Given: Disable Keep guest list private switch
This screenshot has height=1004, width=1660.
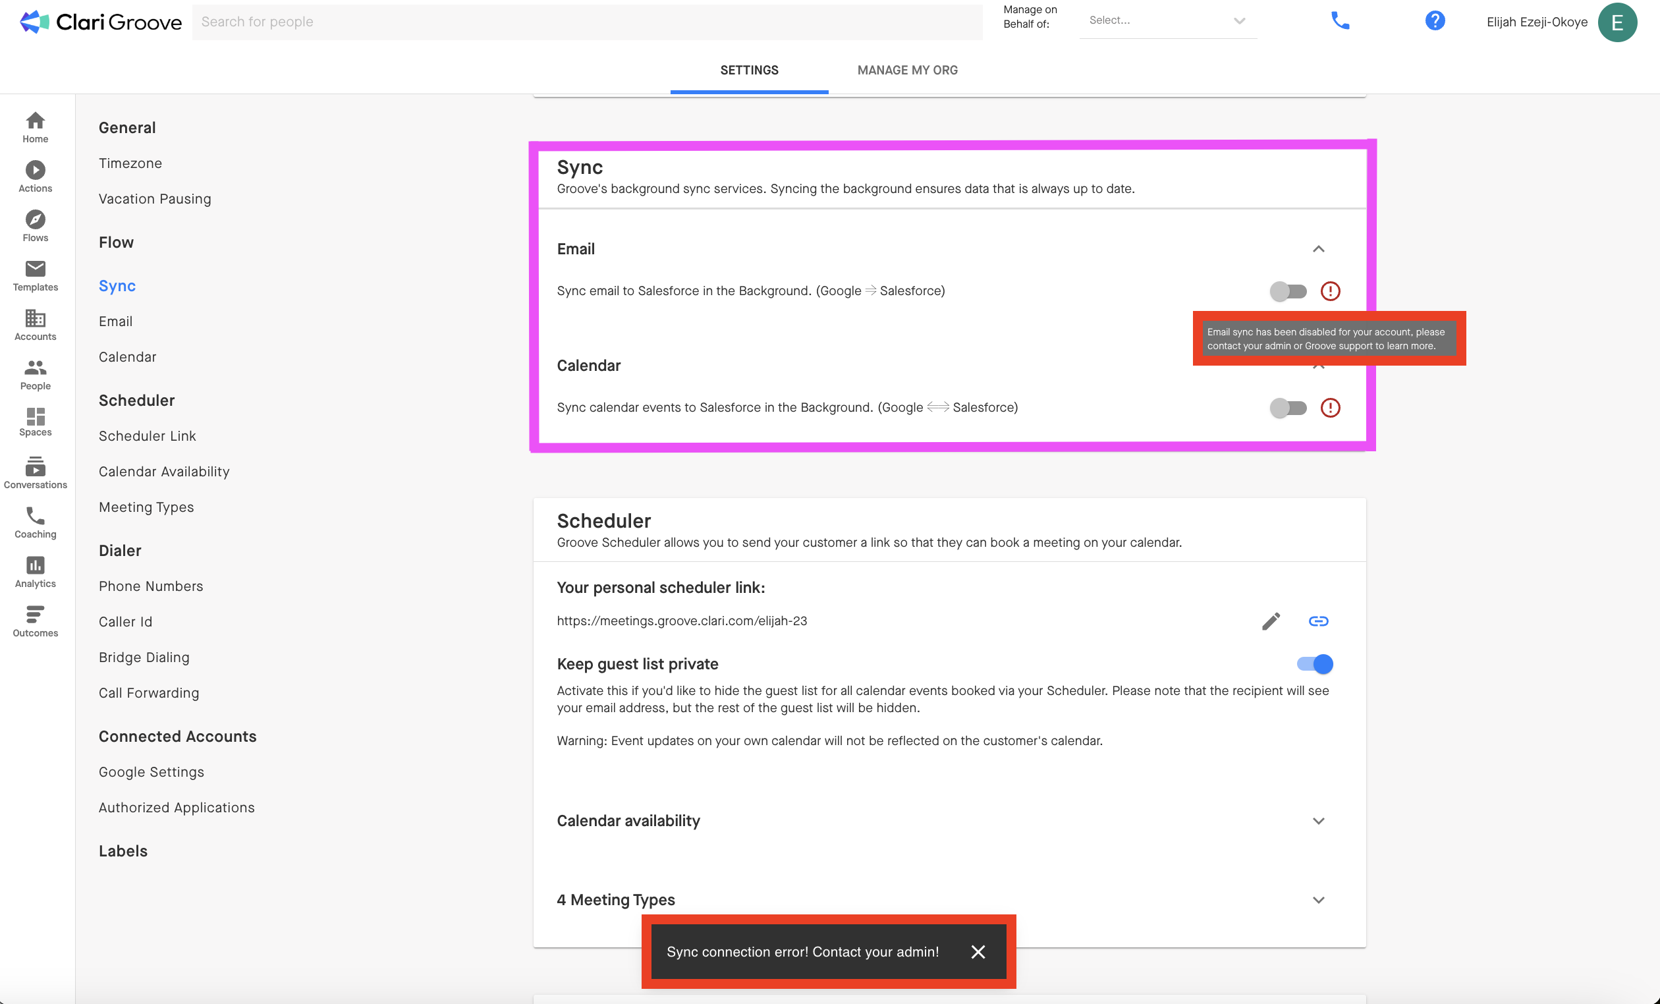Looking at the screenshot, I should pyautogui.click(x=1314, y=663).
